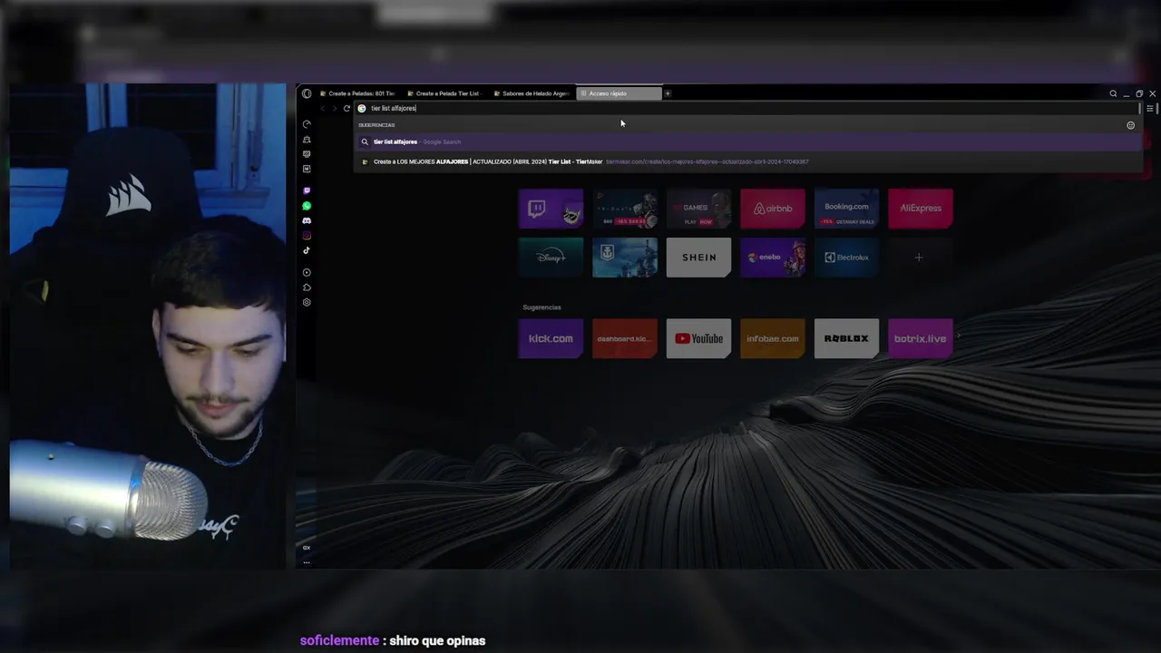This screenshot has width=1161, height=653.
Task: Open the eneba speed dial tile
Action: click(773, 258)
